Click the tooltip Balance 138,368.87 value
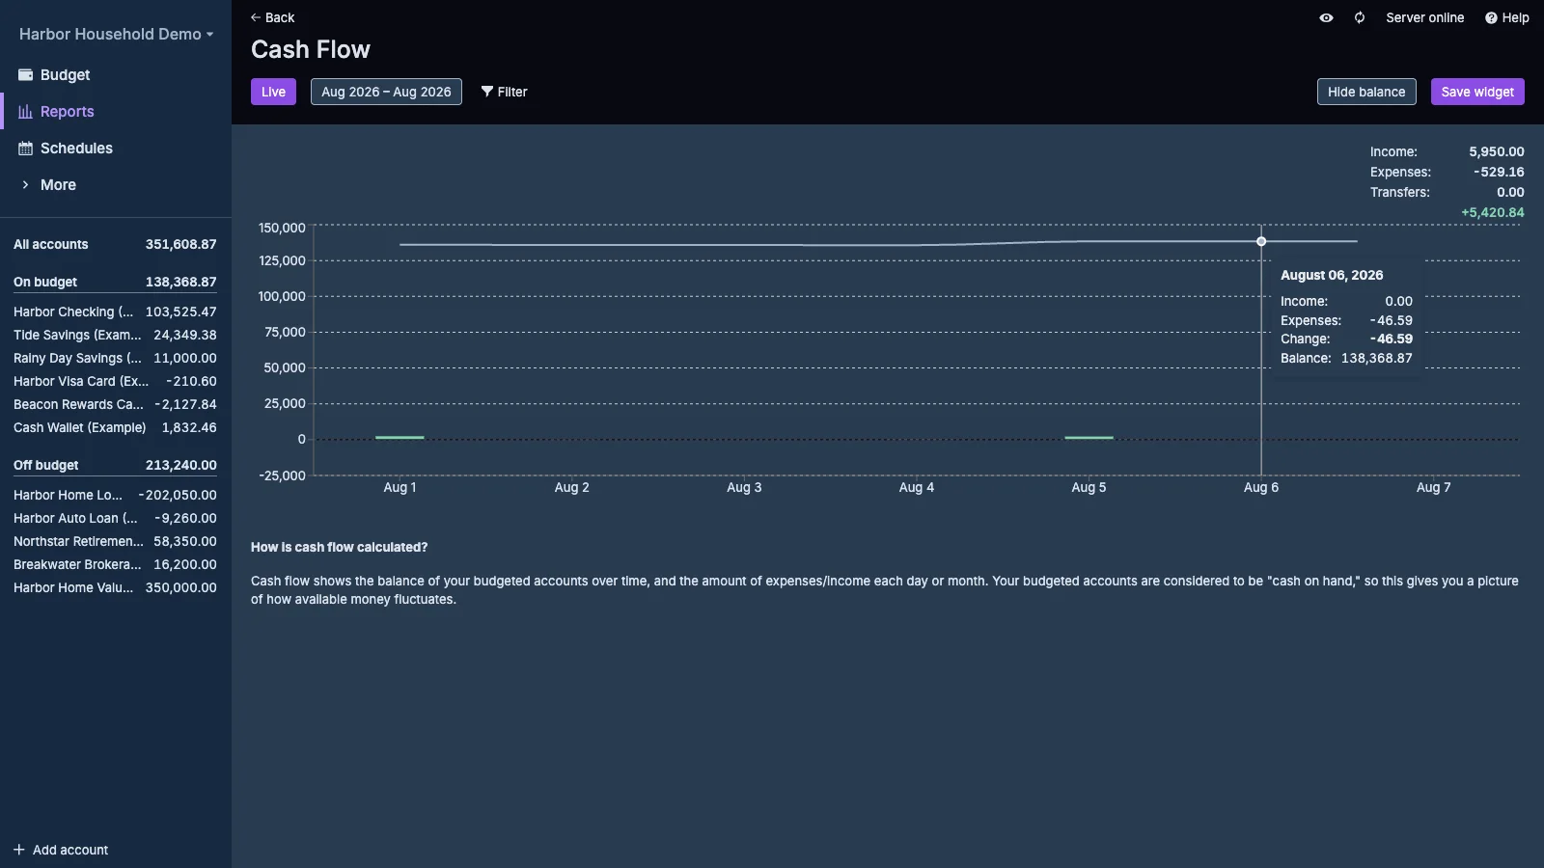This screenshot has height=868, width=1544. click(x=1377, y=358)
